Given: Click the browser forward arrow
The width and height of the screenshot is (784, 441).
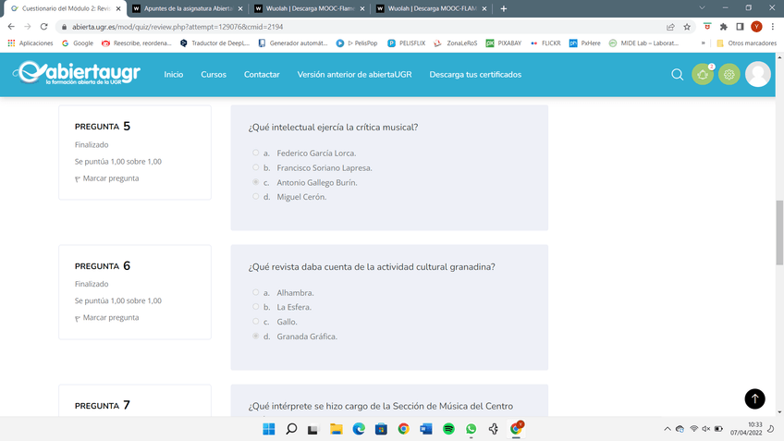Looking at the screenshot, I should click(28, 27).
